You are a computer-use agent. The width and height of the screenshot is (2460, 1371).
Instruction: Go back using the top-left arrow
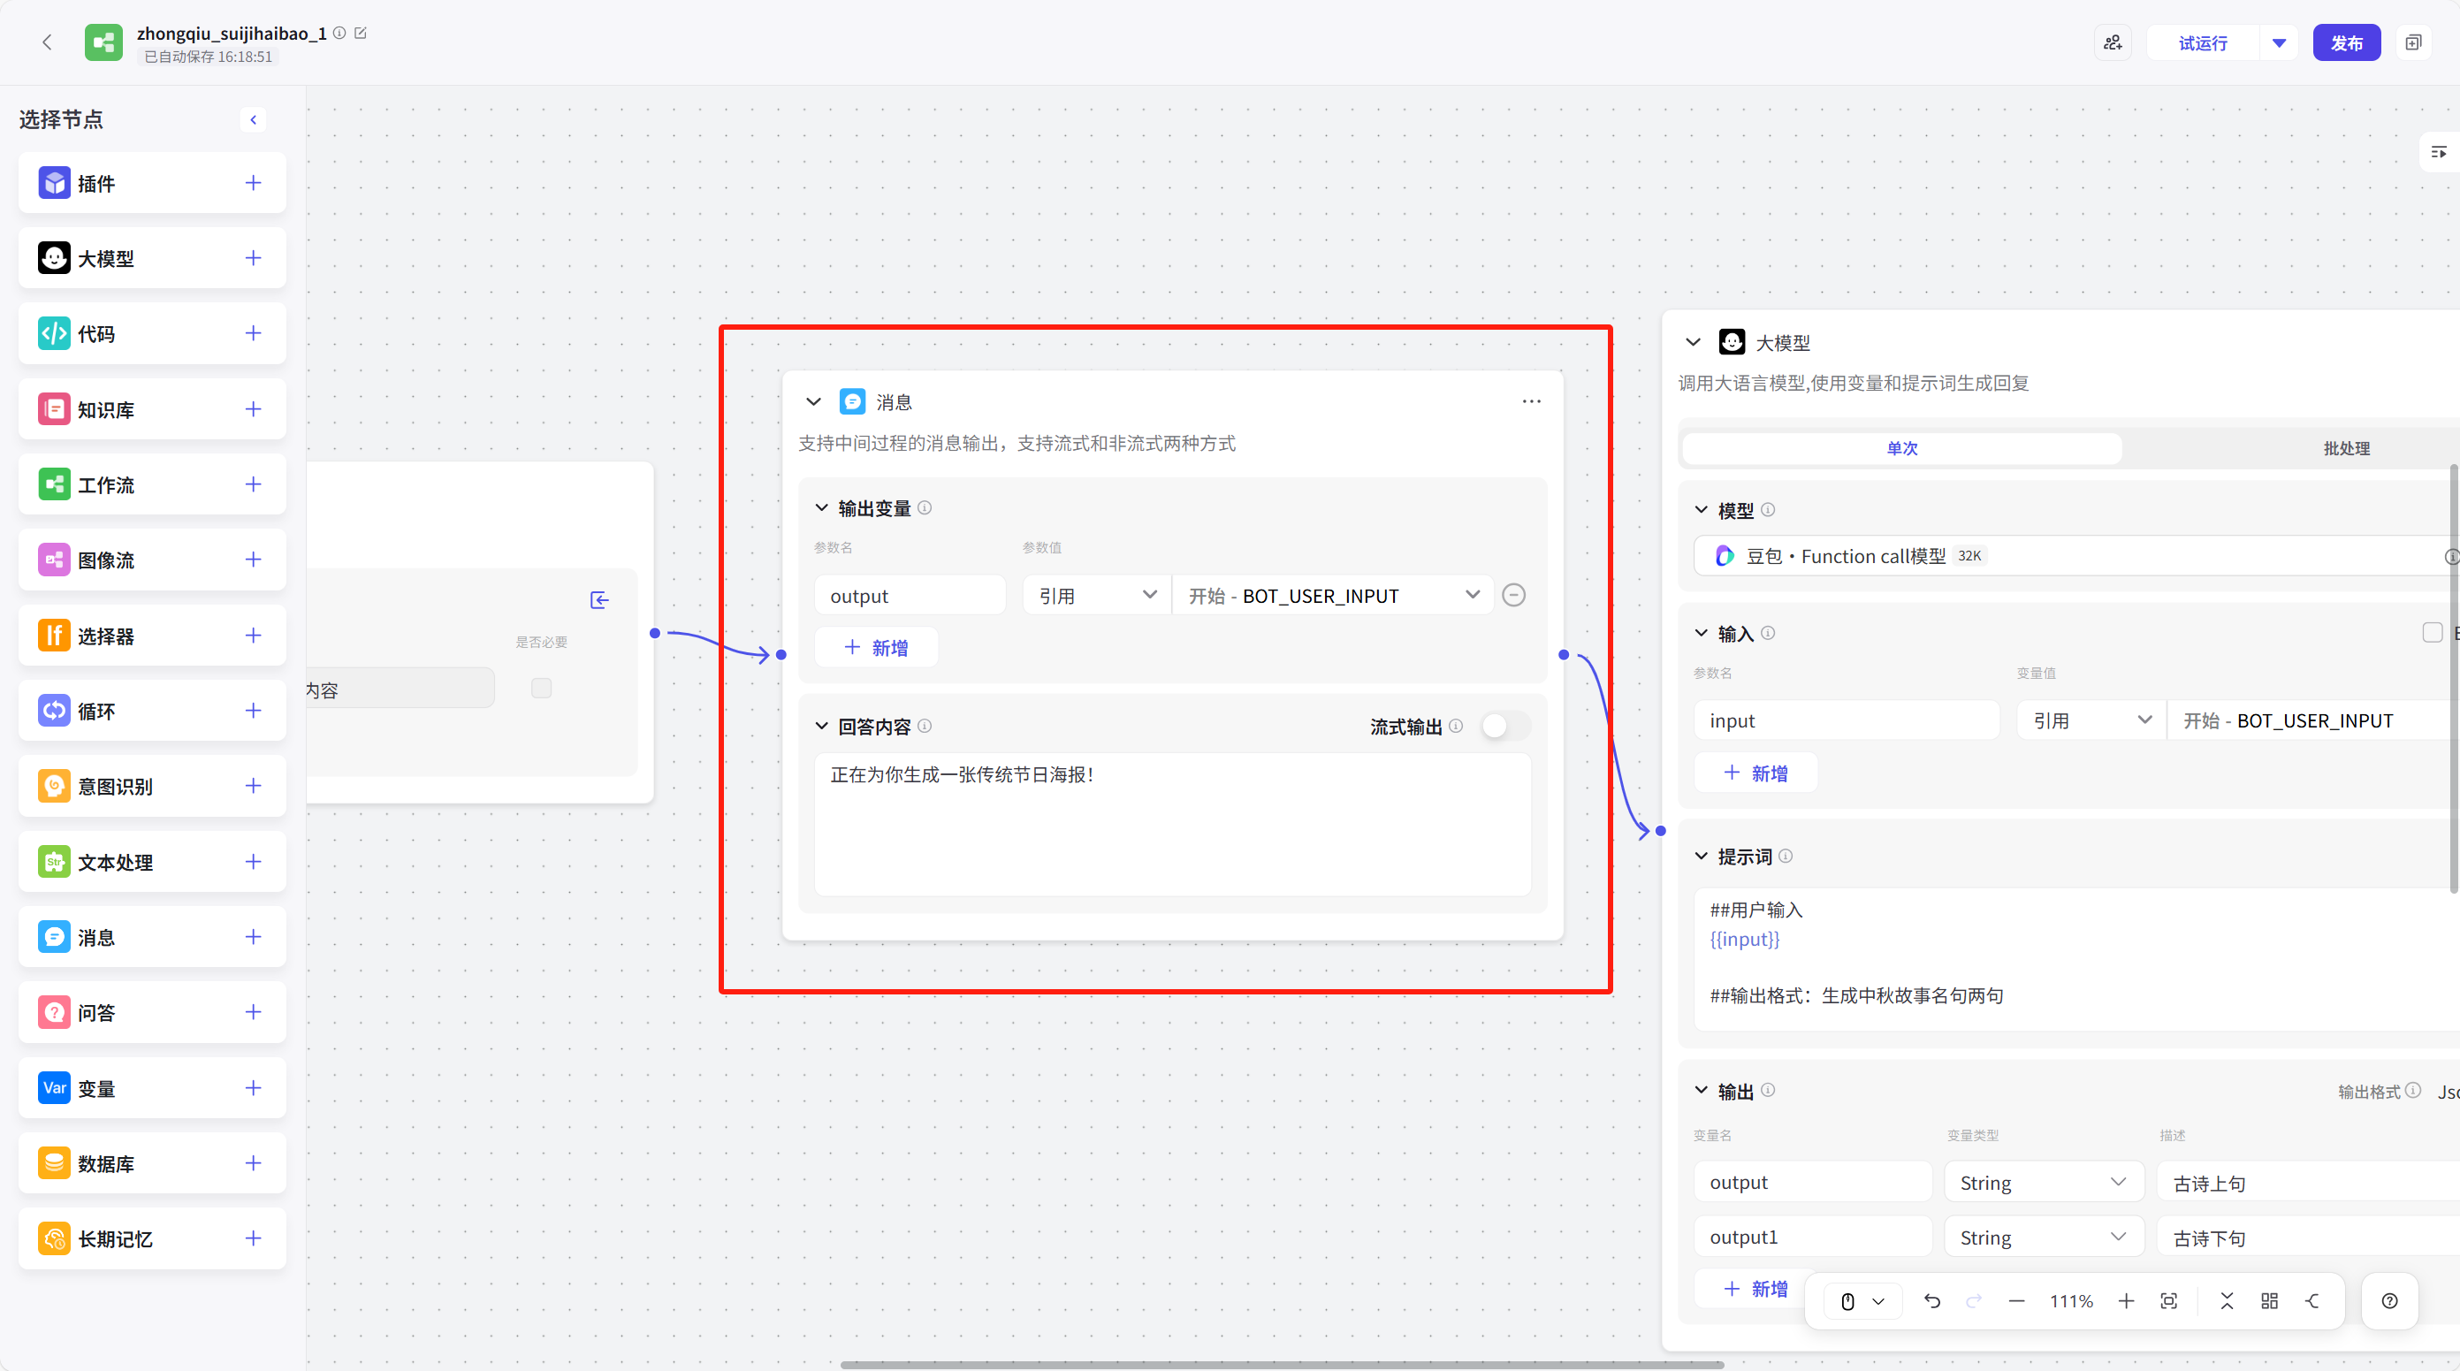pos(47,42)
